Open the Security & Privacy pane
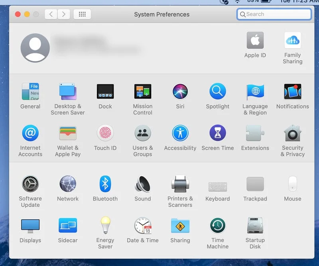319x266 pixels. click(293, 133)
